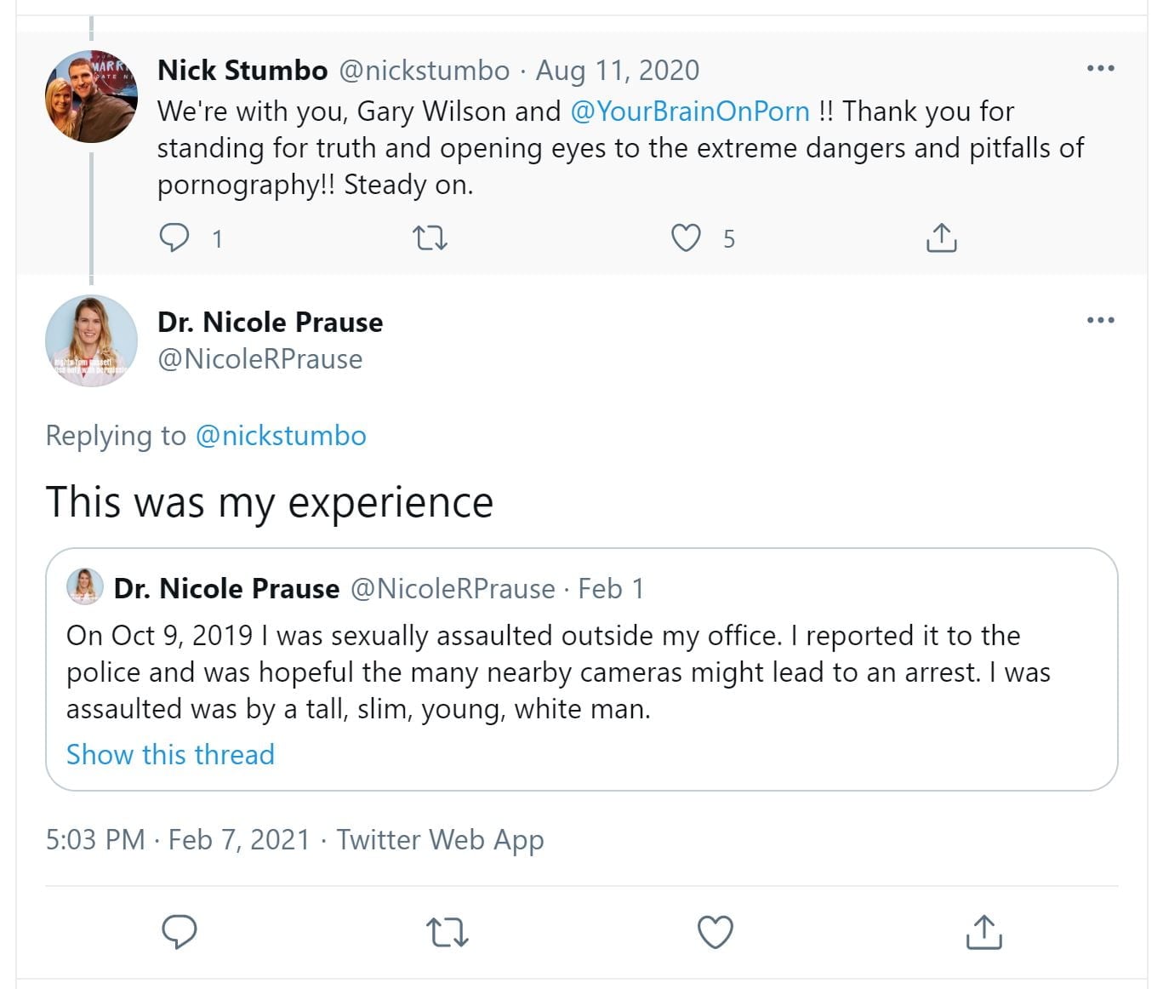The width and height of the screenshot is (1163, 989).
Task: Like Dr. Nicole Prause's main tweet
Action: pos(715,932)
